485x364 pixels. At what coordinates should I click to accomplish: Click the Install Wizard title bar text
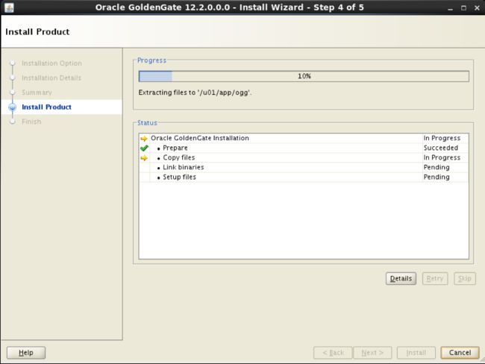[x=230, y=7]
